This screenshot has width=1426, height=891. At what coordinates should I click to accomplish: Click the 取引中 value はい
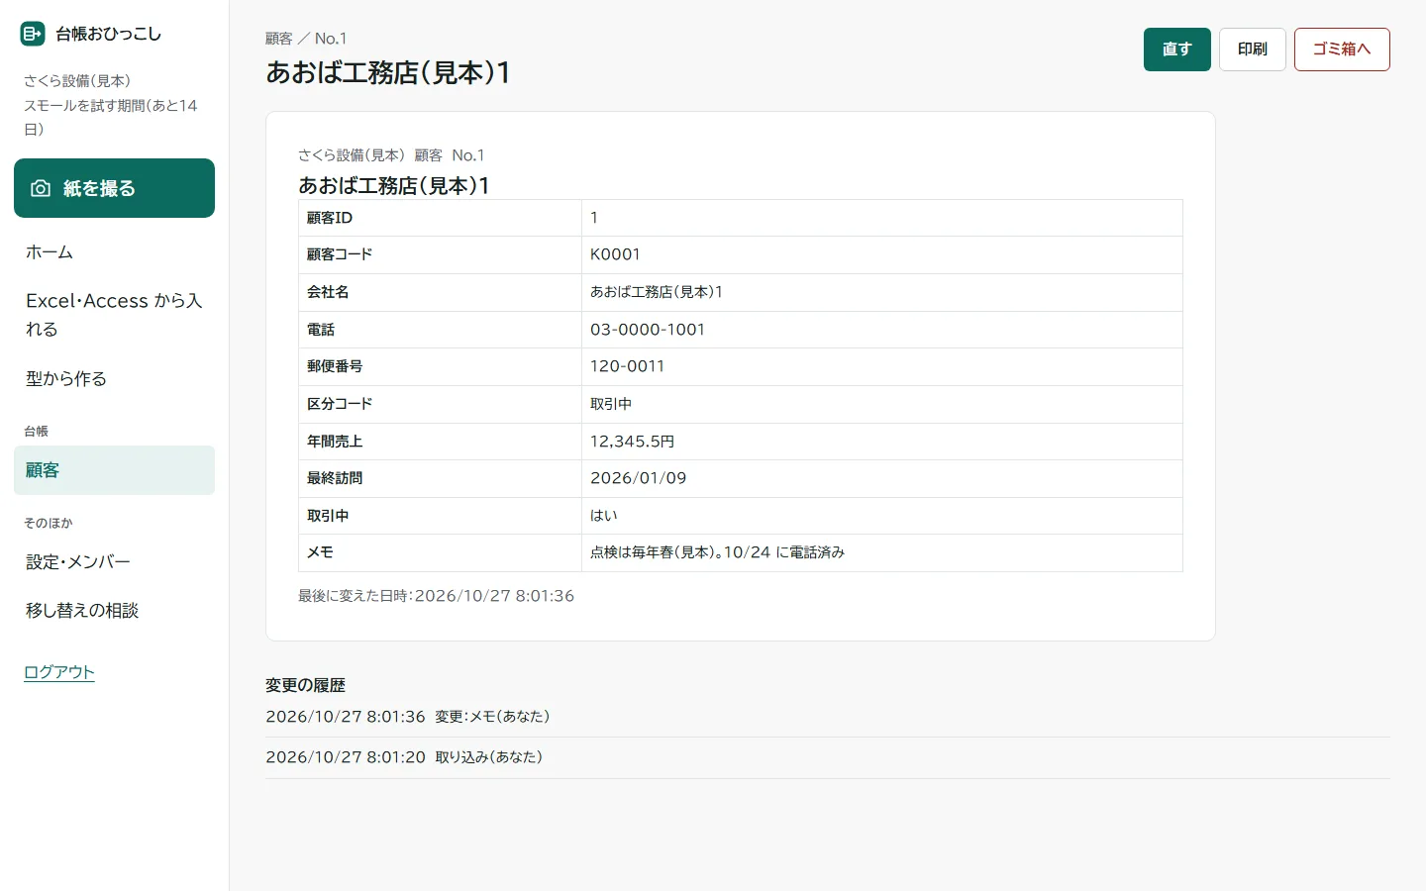(604, 516)
